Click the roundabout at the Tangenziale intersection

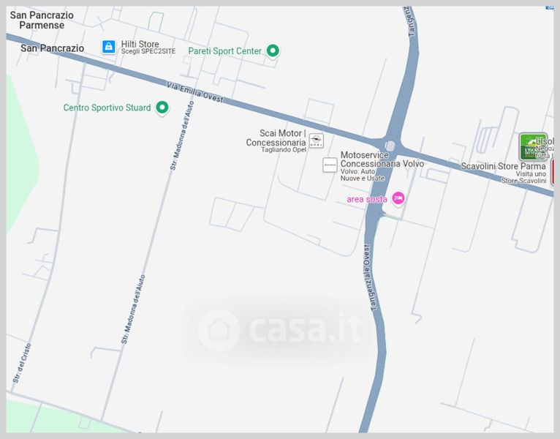390,146
